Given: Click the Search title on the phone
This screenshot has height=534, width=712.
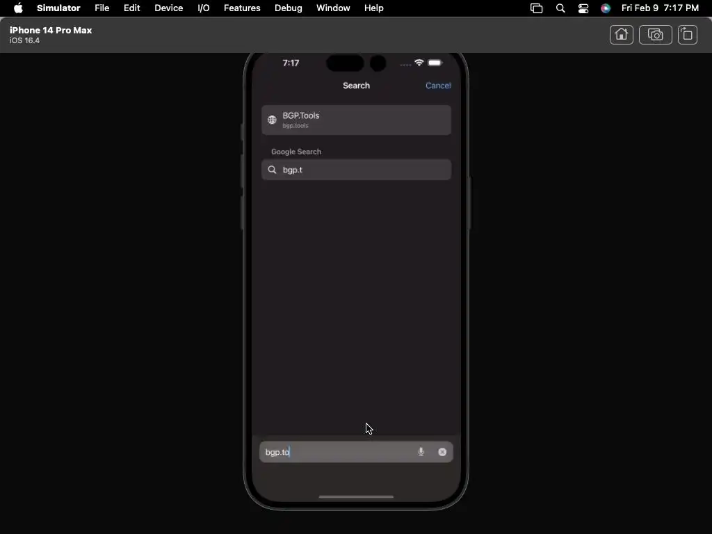Looking at the screenshot, I should tap(356, 86).
